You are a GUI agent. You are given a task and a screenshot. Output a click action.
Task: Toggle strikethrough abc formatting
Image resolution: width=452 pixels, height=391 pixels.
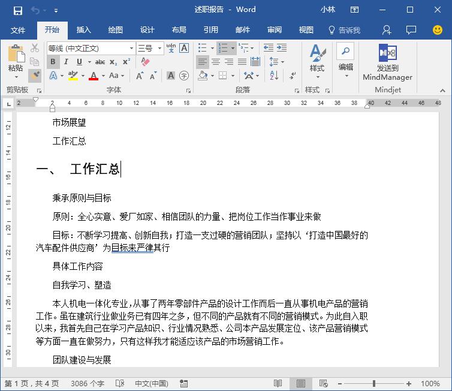(100, 62)
